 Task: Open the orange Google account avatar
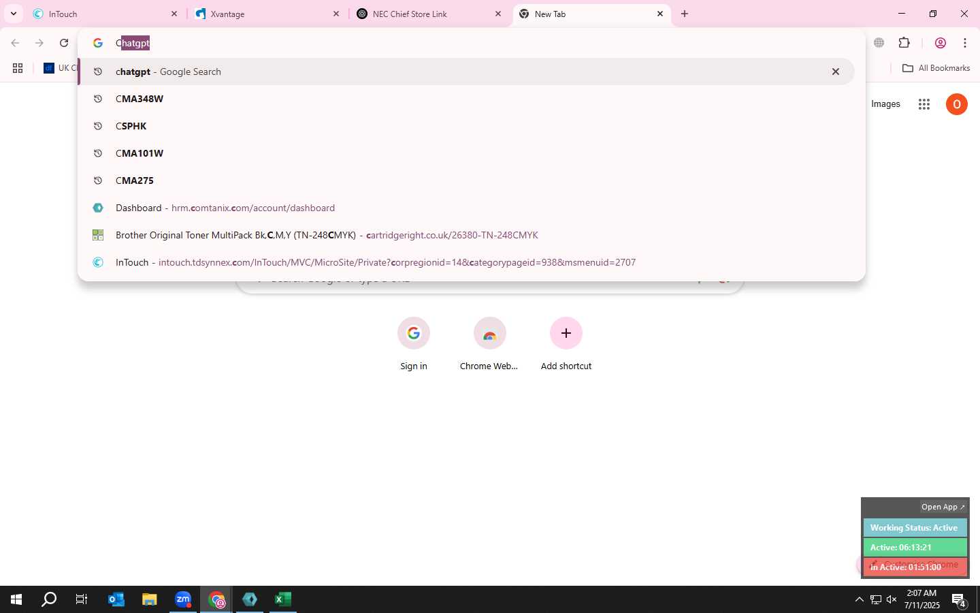tap(957, 104)
